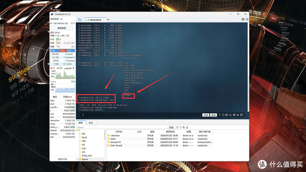
Task: Open terminal search magnifier icon
Action: coord(230,115)
